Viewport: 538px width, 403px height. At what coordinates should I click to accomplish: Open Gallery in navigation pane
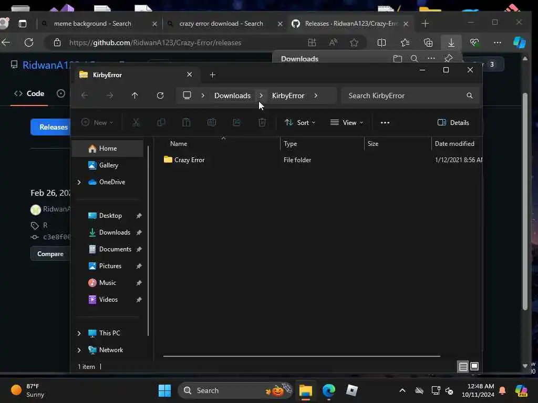(108, 165)
